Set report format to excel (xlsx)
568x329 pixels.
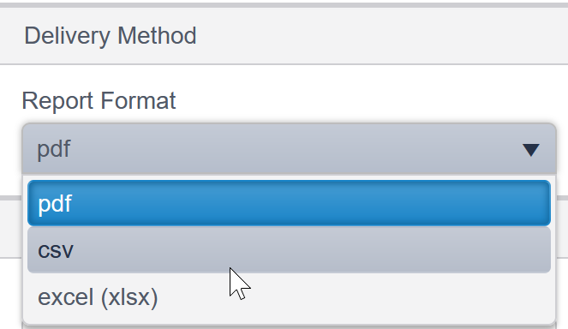pyautogui.click(x=289, y=297)
